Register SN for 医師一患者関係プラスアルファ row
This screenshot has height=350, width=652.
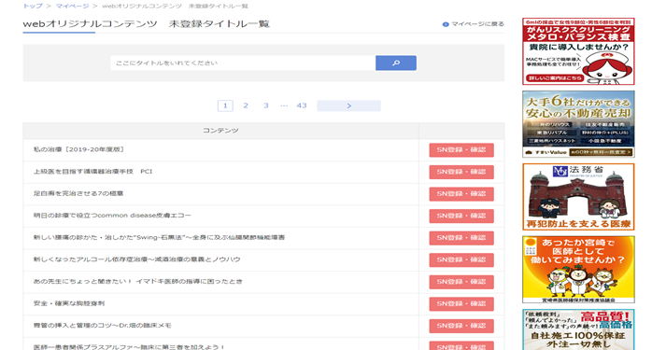click(461, 346)
